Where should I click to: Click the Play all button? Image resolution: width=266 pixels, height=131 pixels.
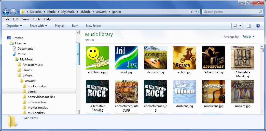[60, 26]
